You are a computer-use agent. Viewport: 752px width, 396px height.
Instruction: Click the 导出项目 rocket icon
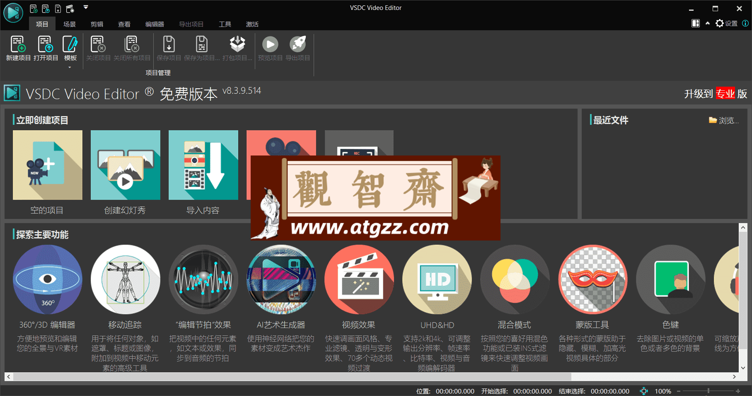click(297, 44)
